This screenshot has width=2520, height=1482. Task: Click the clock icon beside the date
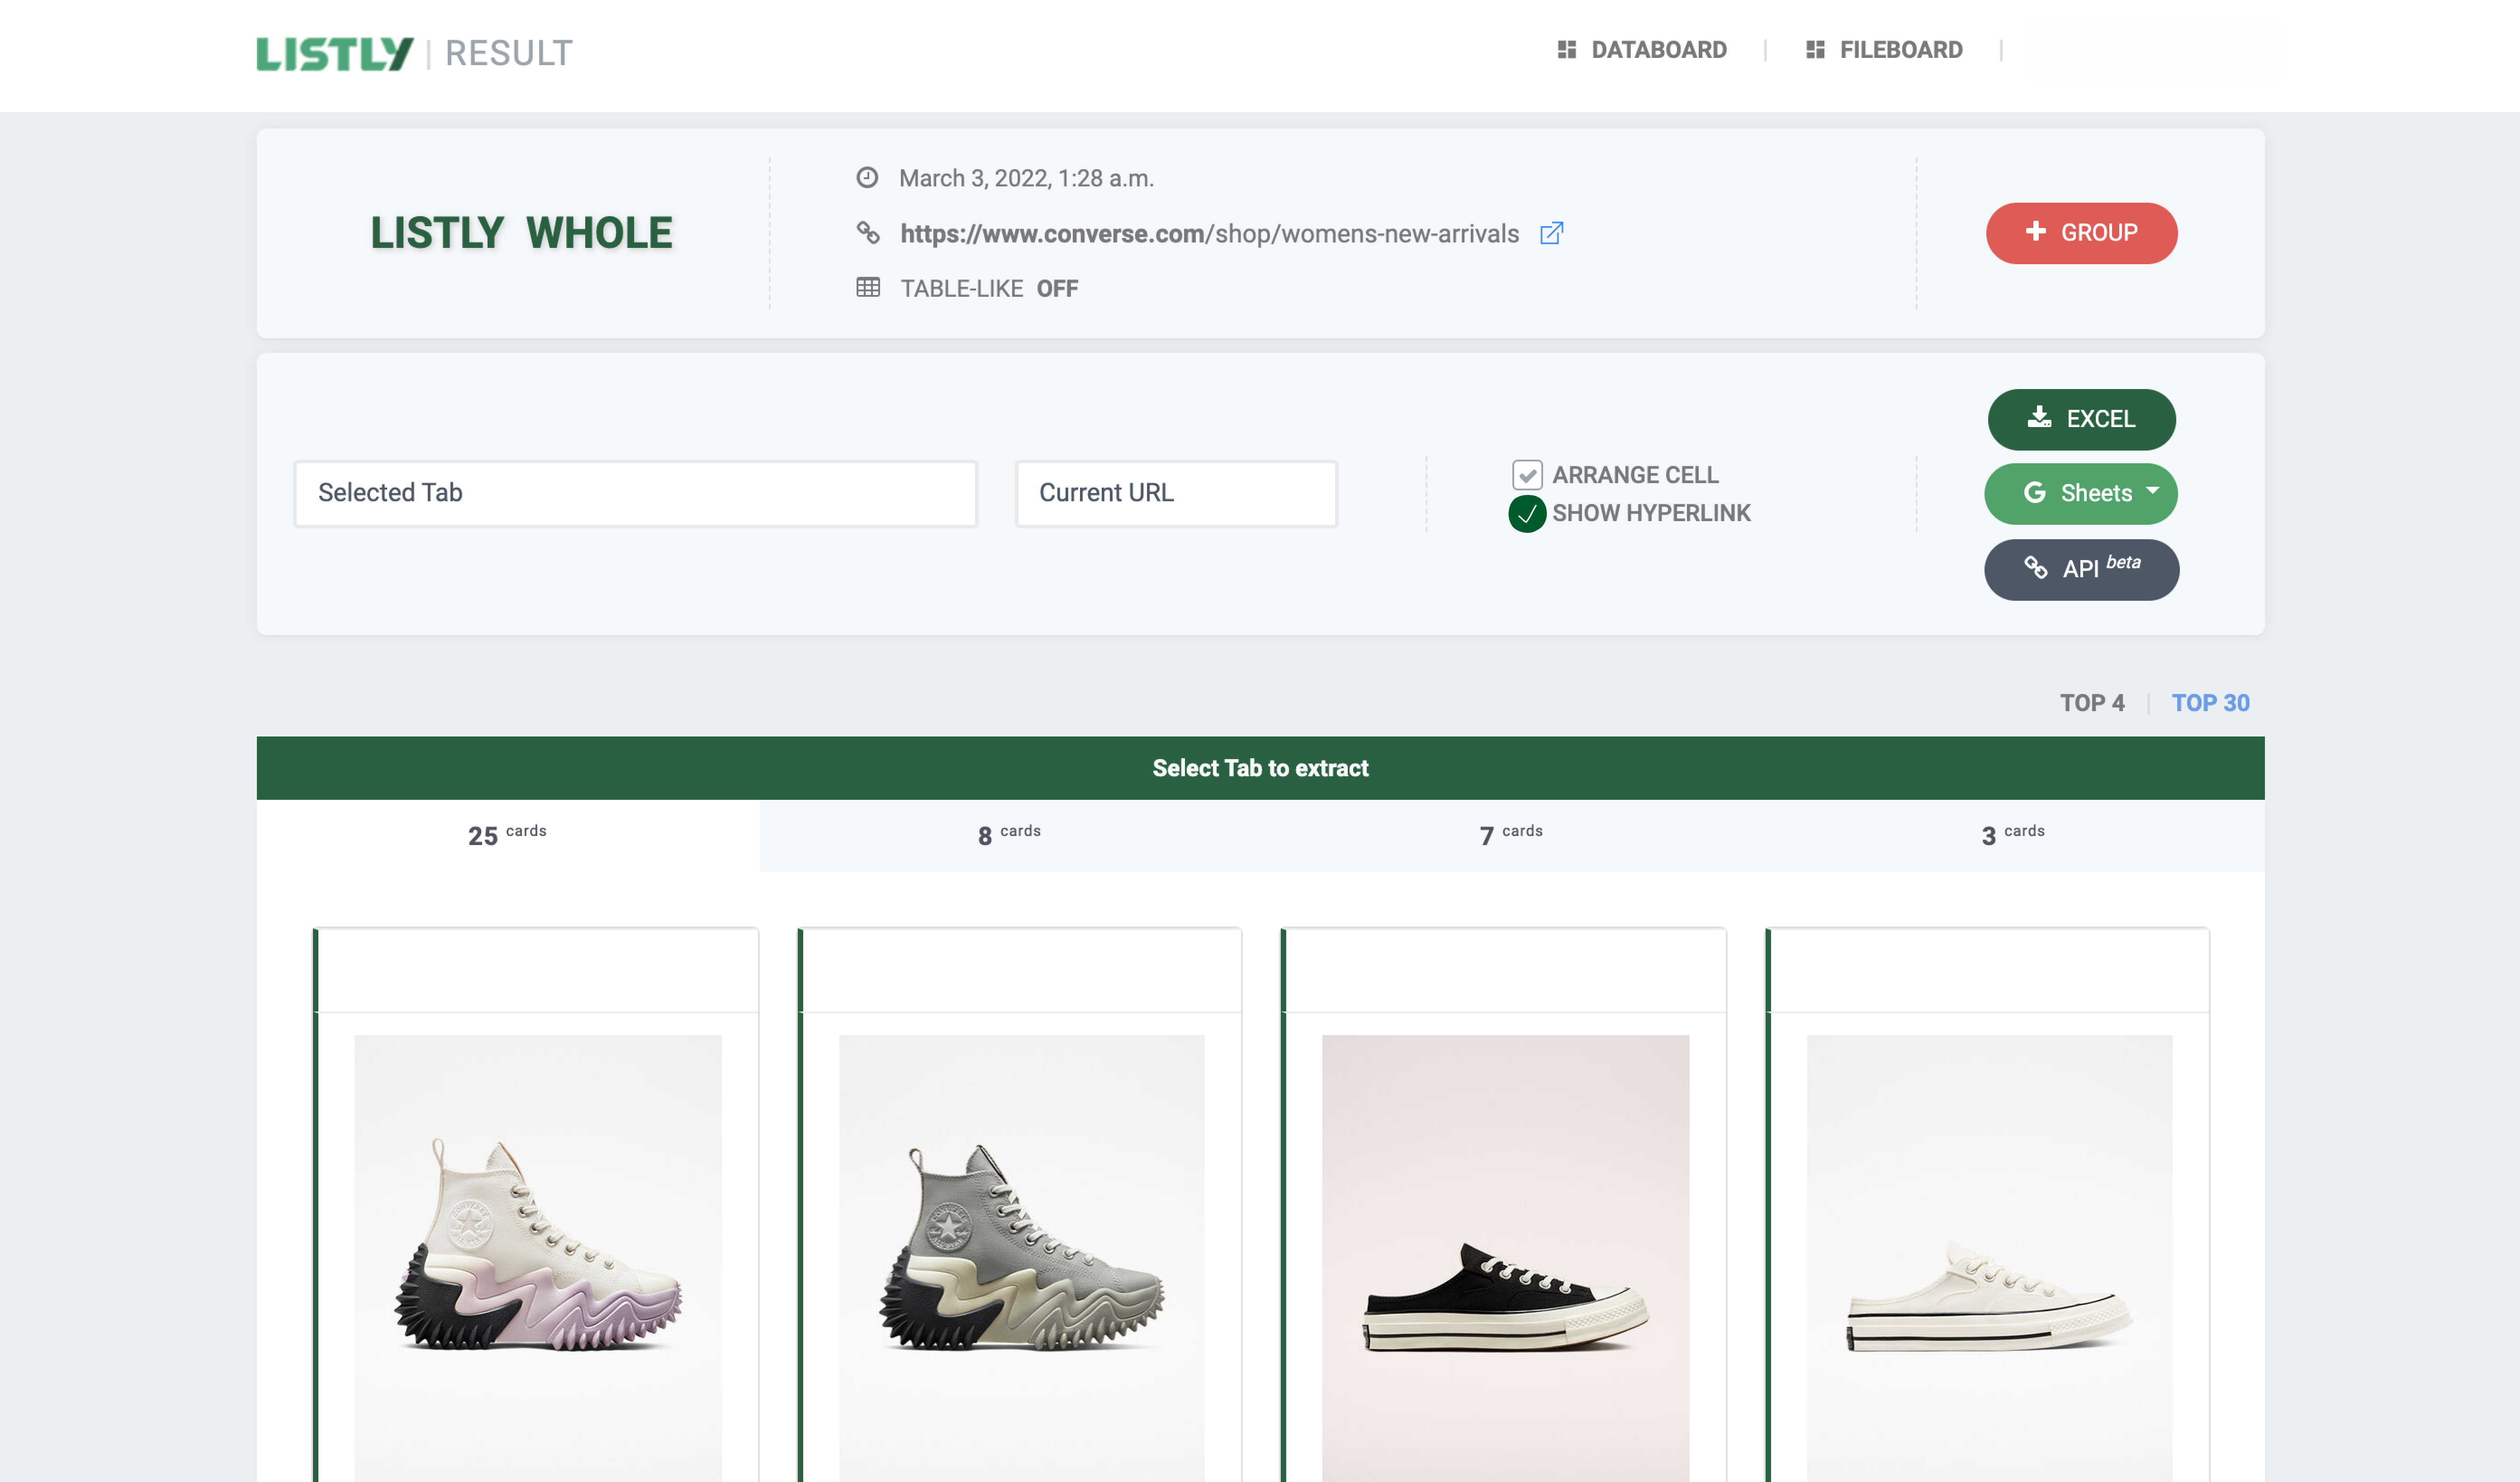click(x=867, y=178)
